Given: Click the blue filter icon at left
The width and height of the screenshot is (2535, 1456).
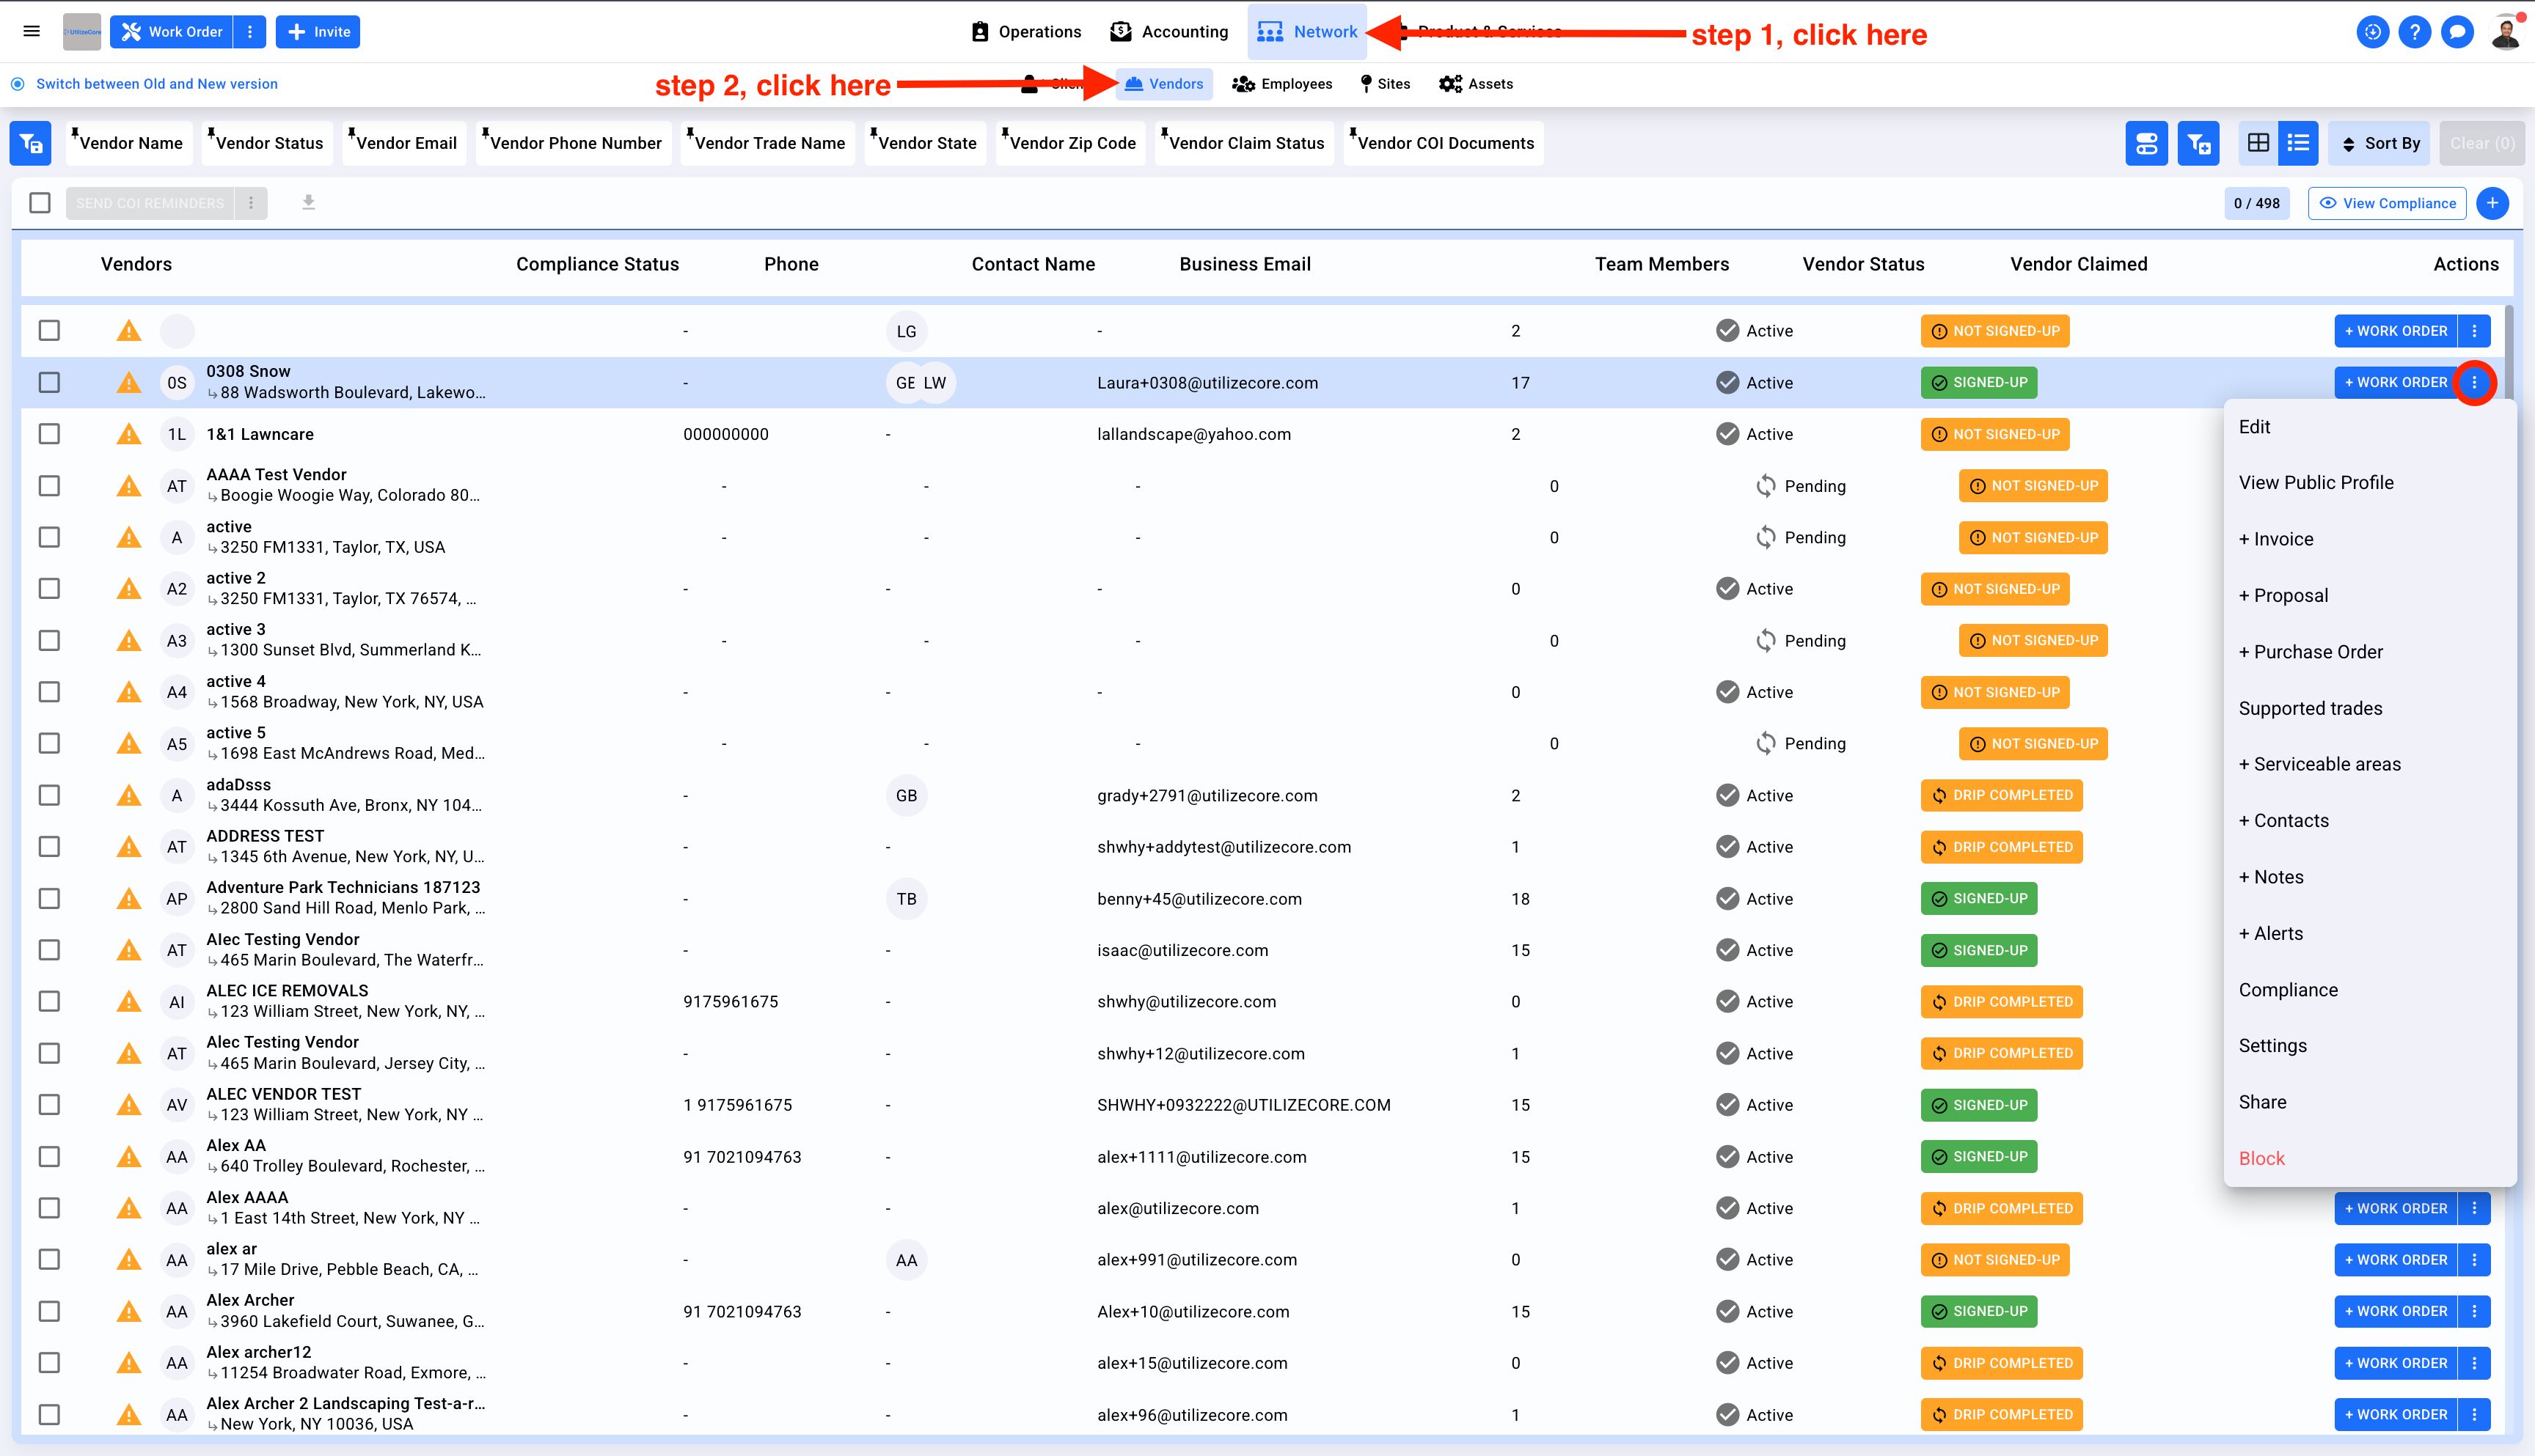Looking at the screenshot, I should (x=30, y=143).
